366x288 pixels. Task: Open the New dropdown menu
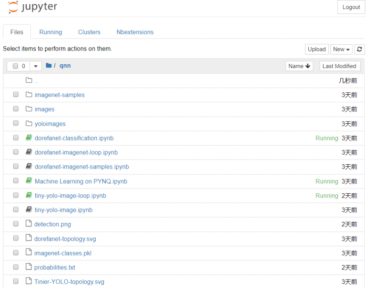pyautogui.click(x=342, y=50)
